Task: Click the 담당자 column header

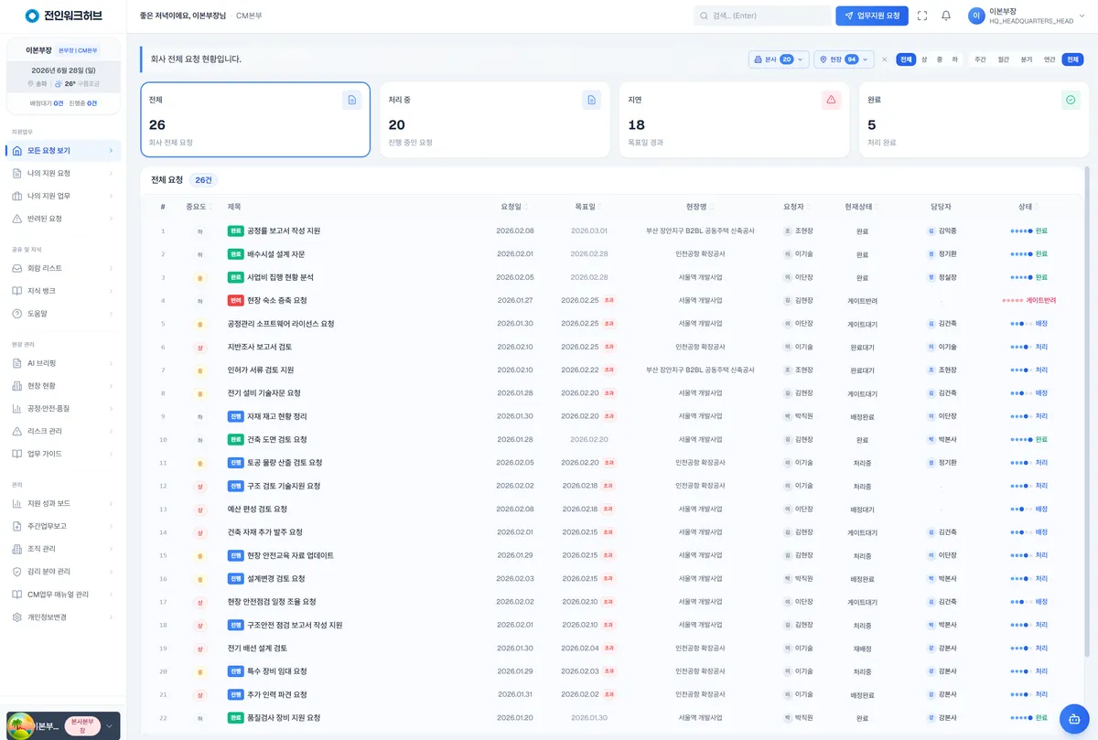Action: pyautogui.click(x=942, y=207)
